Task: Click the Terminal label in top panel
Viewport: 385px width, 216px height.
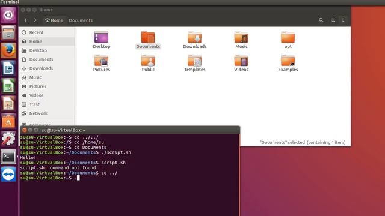Action: coord(10,2)
